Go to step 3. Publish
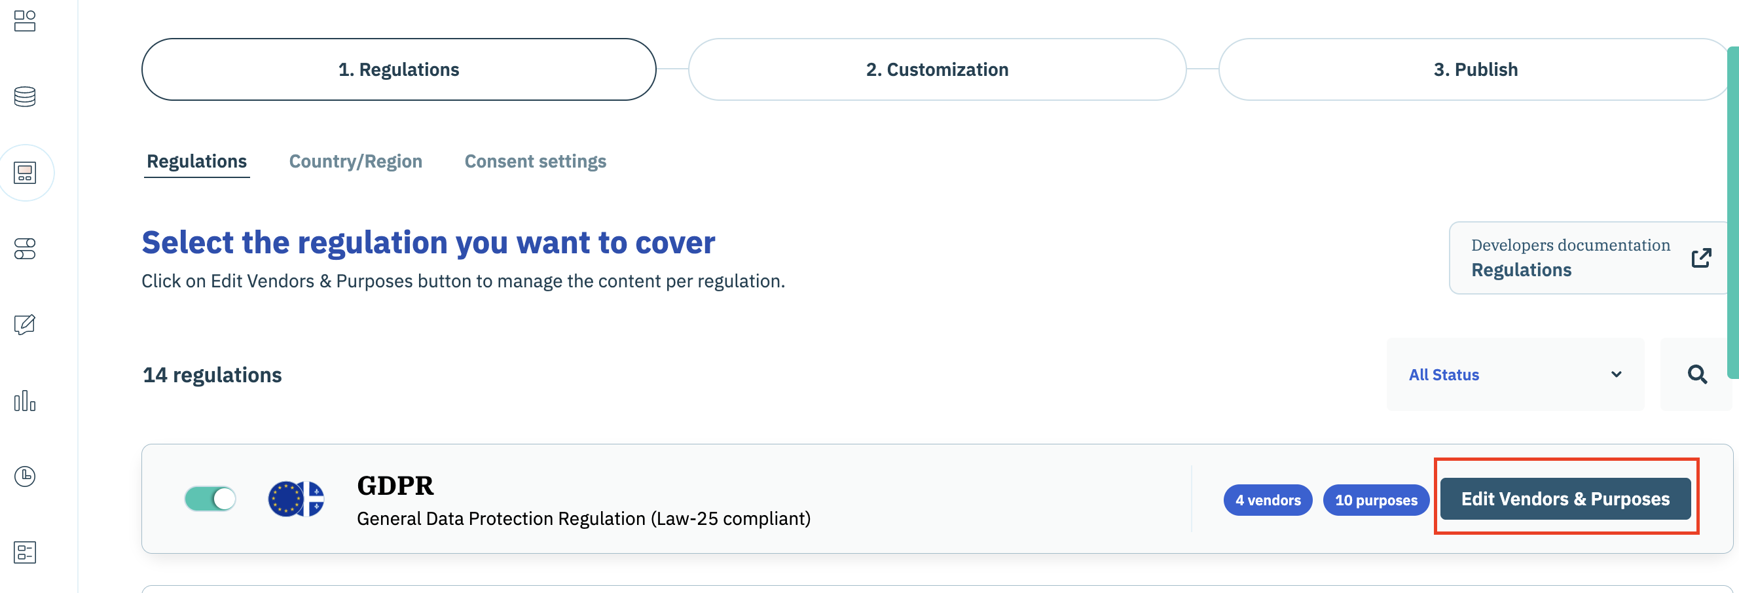Image resolution: width=1739 pixels, height=593 pixels. [1475, 69]
